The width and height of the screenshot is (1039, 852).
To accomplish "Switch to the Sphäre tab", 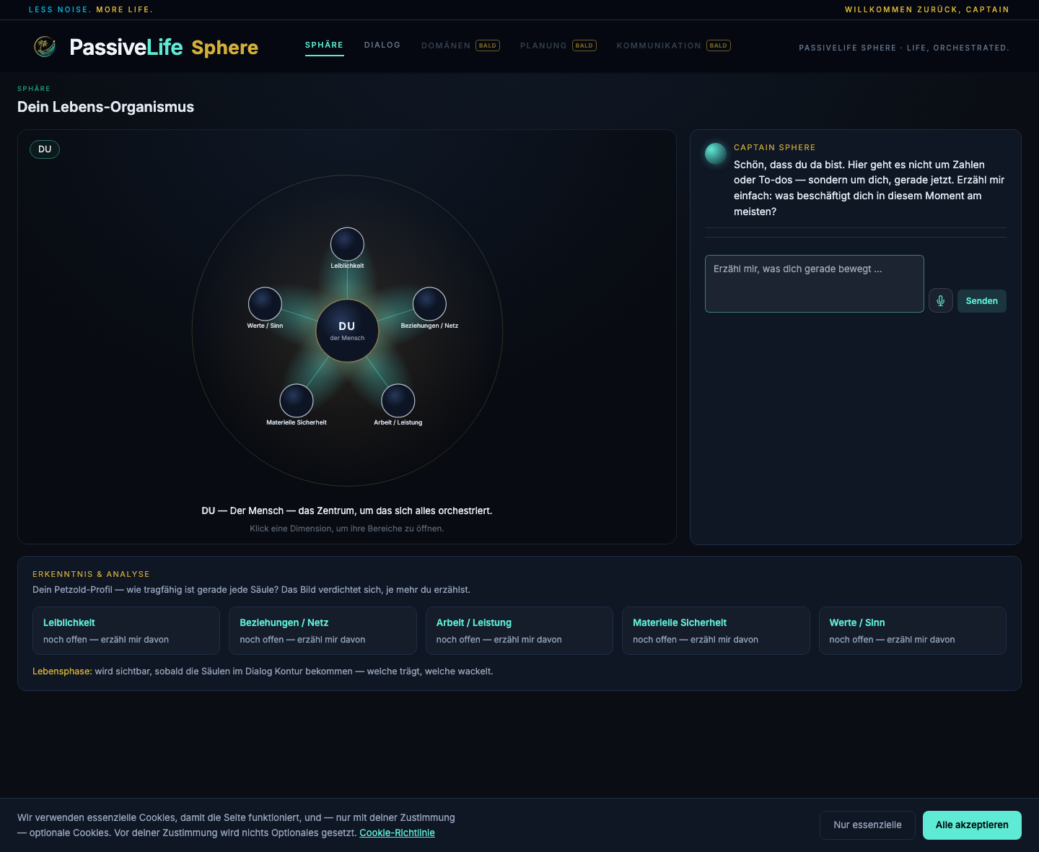I will [x=324, y=45].
